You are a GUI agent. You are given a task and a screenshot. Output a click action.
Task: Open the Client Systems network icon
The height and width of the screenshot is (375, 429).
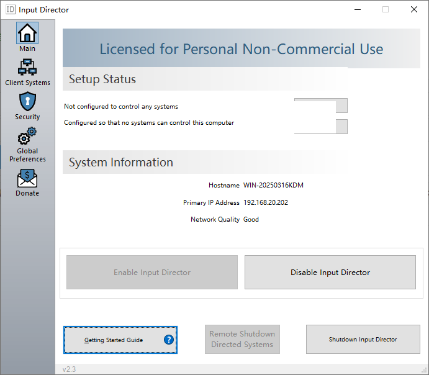(x=27, y=67)
